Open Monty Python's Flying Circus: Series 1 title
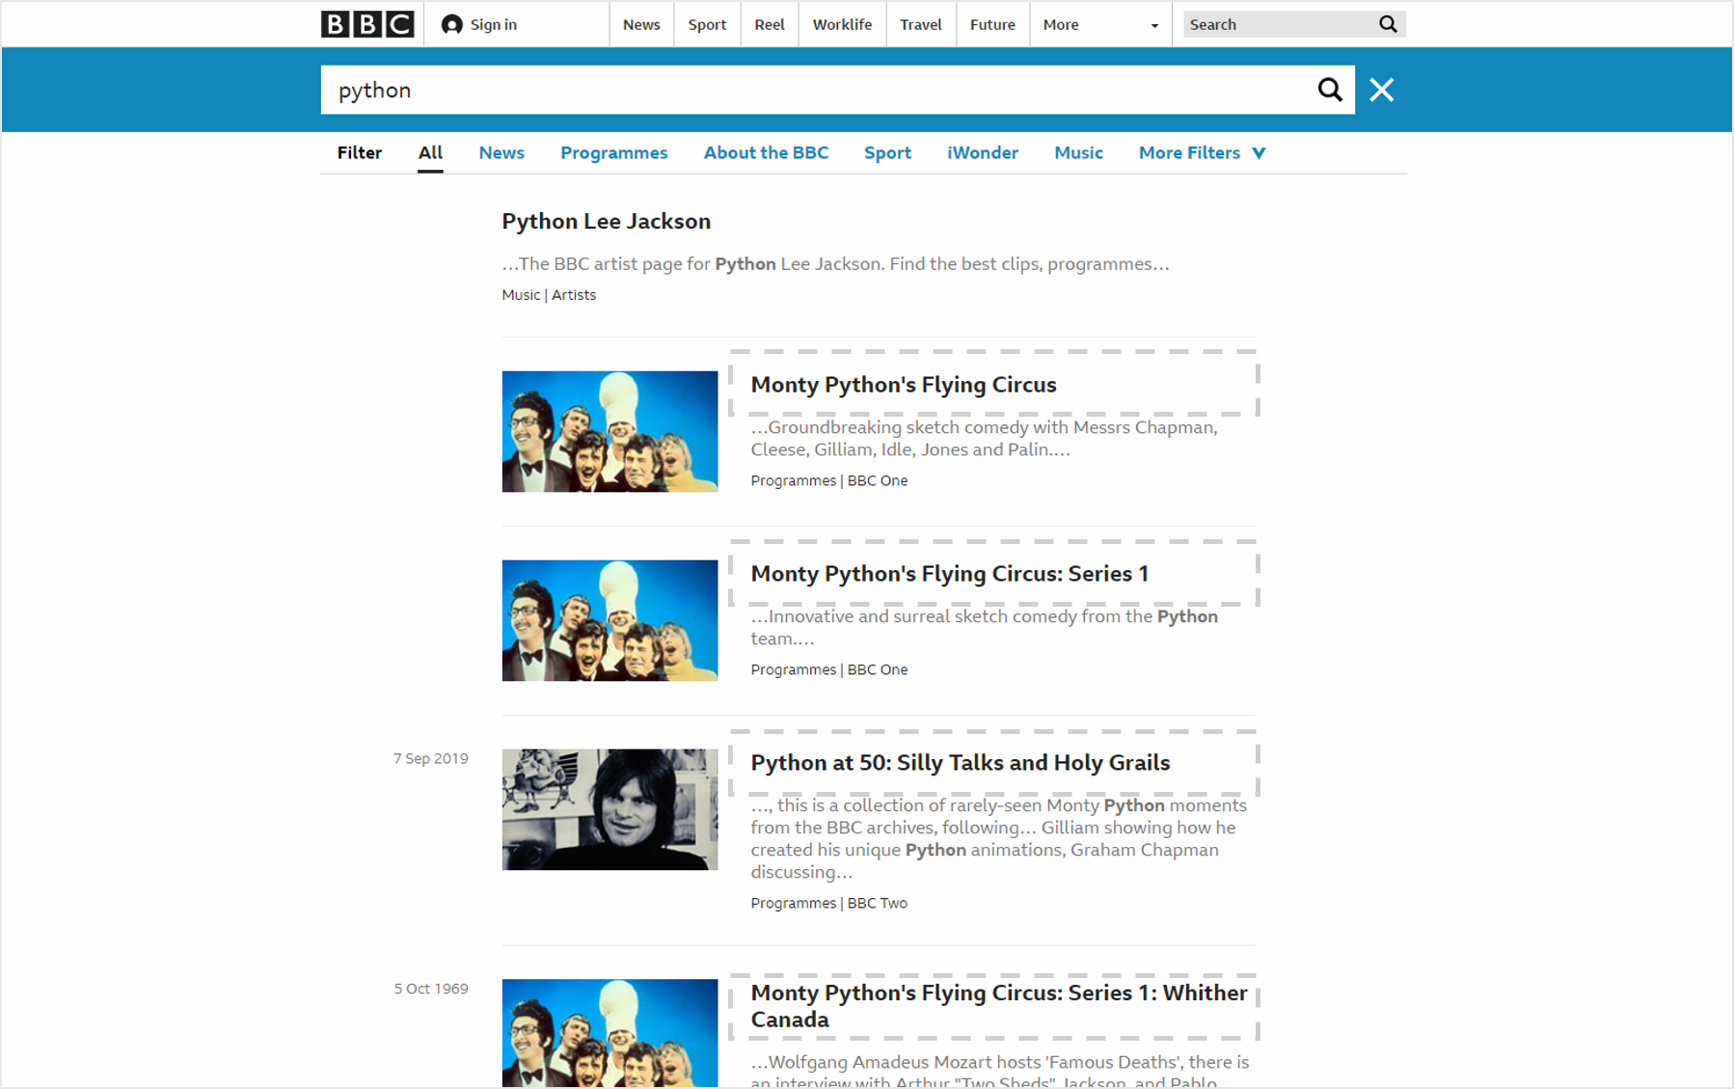The width and height of the screenshot is (1734, 1089). 950,574
